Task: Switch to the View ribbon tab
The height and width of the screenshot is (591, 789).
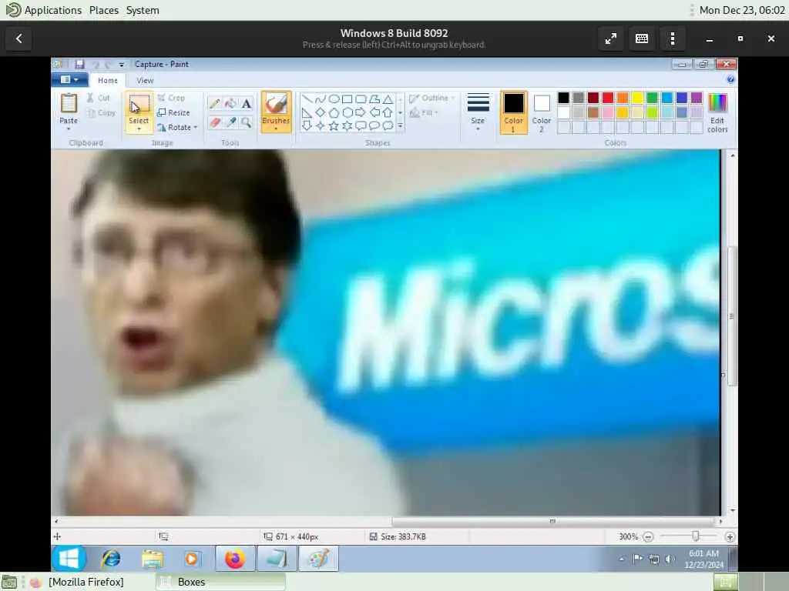Action: click(145, 80)
